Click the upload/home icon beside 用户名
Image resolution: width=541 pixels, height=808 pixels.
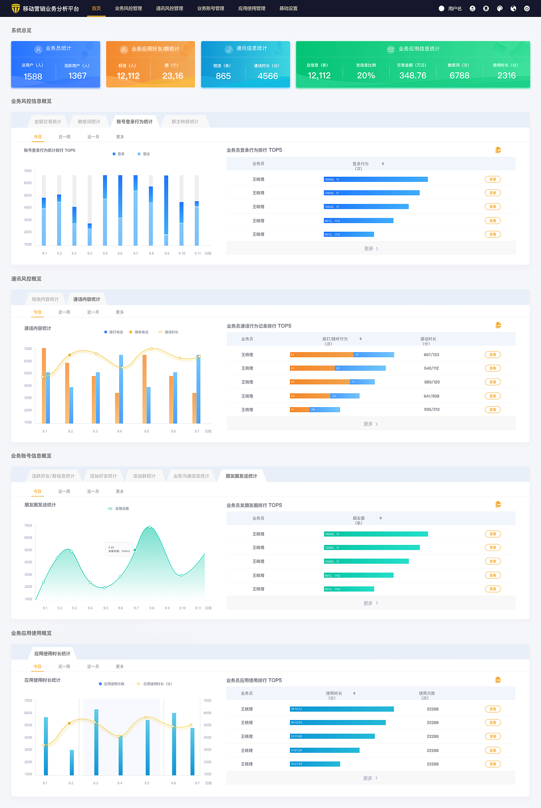pyautogui.click(x=473, y=8)
